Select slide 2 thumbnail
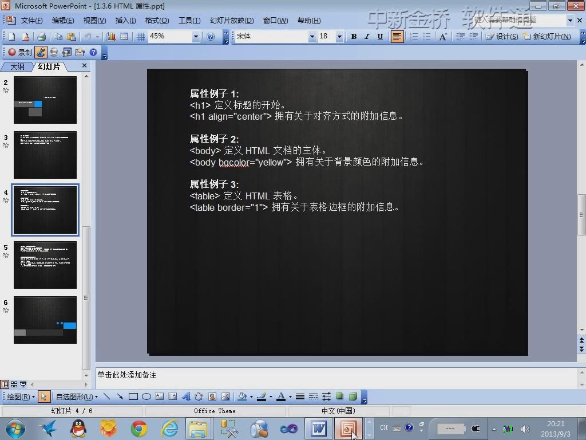586x440 pixels. [x=45, y=100]
